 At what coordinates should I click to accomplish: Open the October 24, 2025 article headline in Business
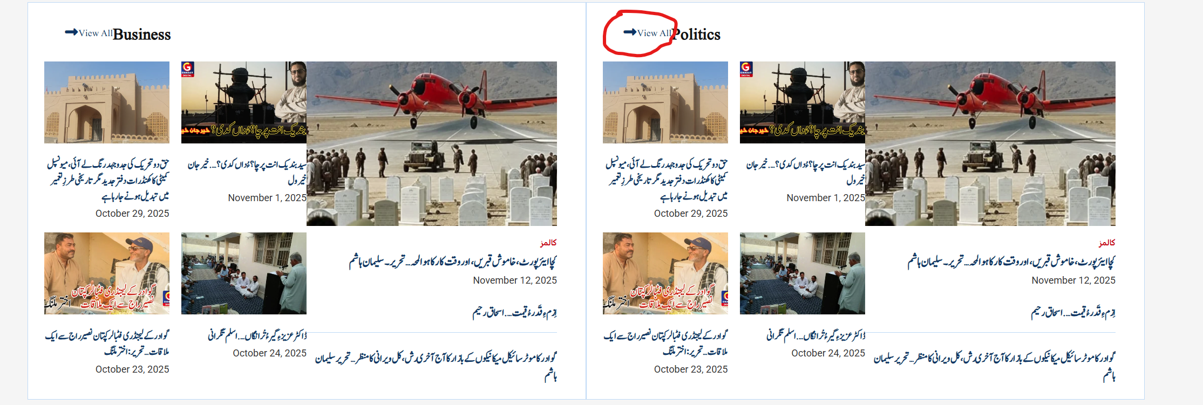pyautogui.click(x=257, y=335)
